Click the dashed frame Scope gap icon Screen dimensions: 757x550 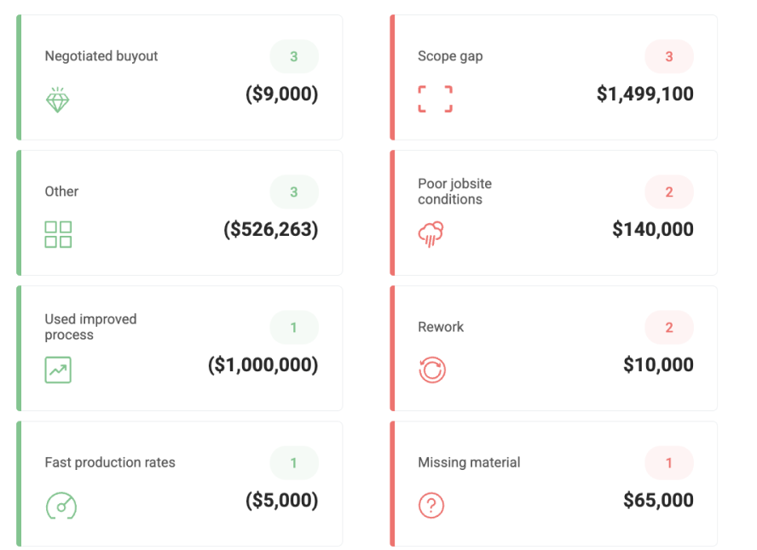(435, 99)
